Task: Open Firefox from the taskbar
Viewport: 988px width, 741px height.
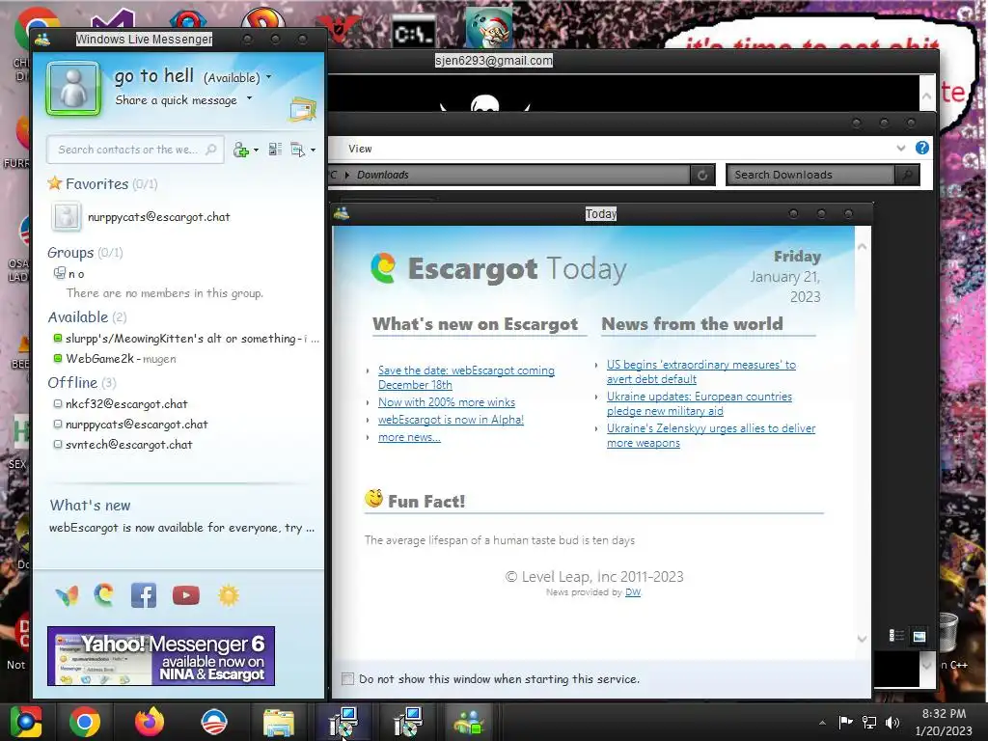Action: [150, 722]
